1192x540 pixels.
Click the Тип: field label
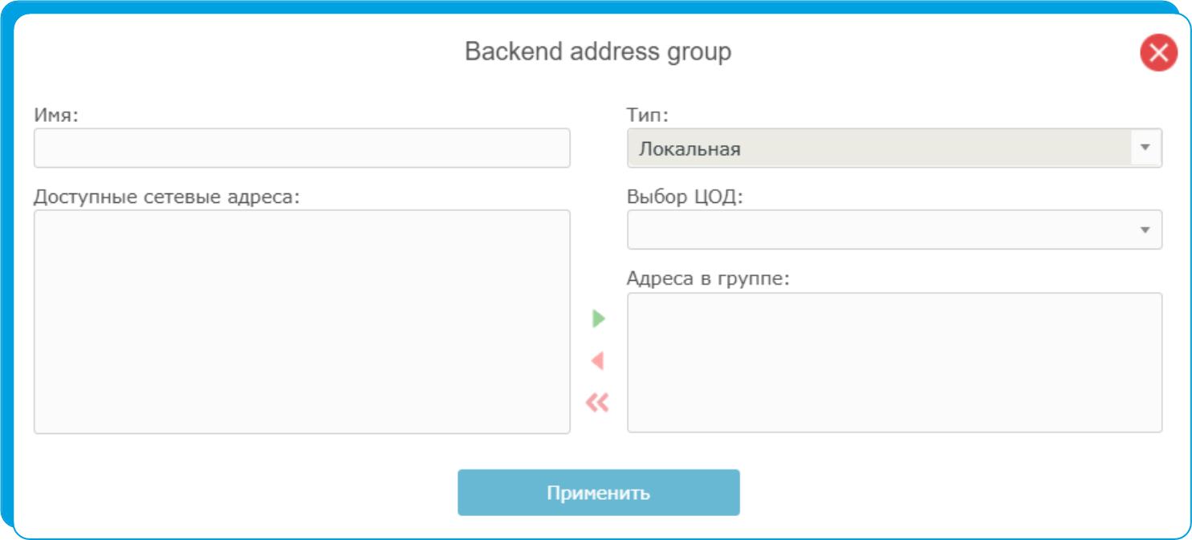coord(648,115)
